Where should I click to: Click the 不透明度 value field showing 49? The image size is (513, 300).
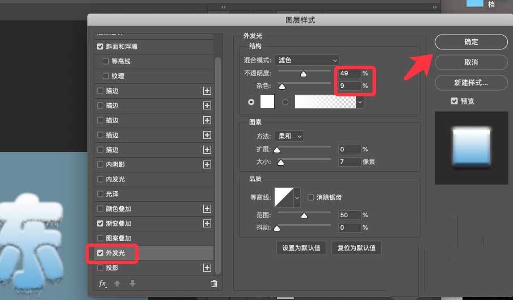pyautogui.click(x=349, y=73)
